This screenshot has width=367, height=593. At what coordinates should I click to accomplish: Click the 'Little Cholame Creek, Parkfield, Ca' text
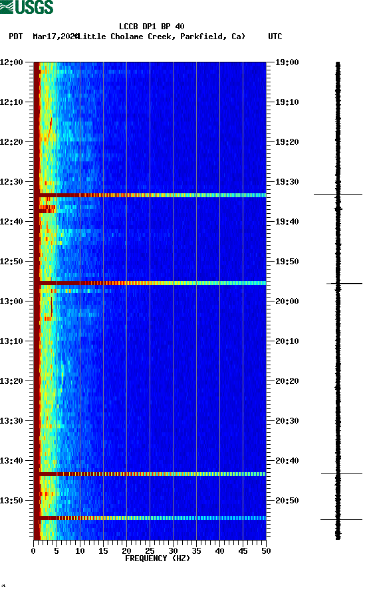(x=162, y=37)
